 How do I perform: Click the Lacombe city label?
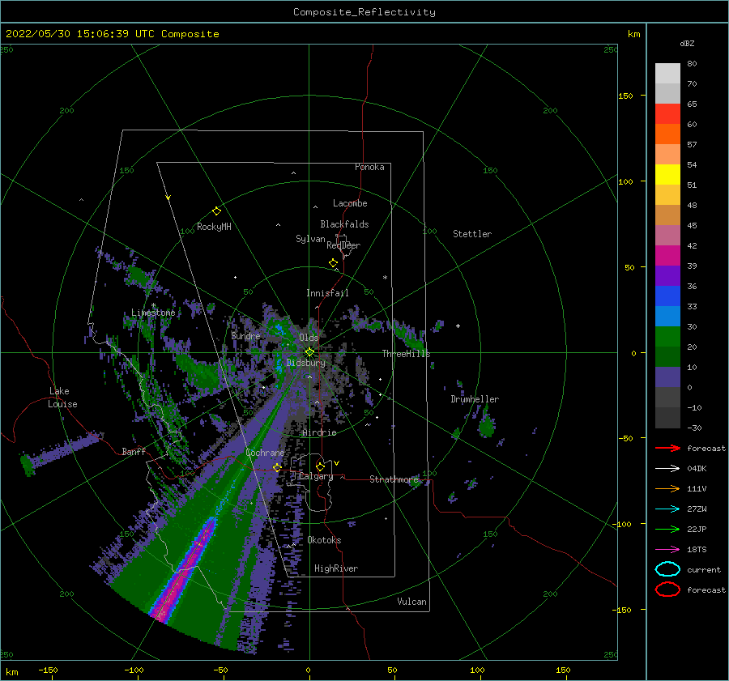(x=350, y=203)
